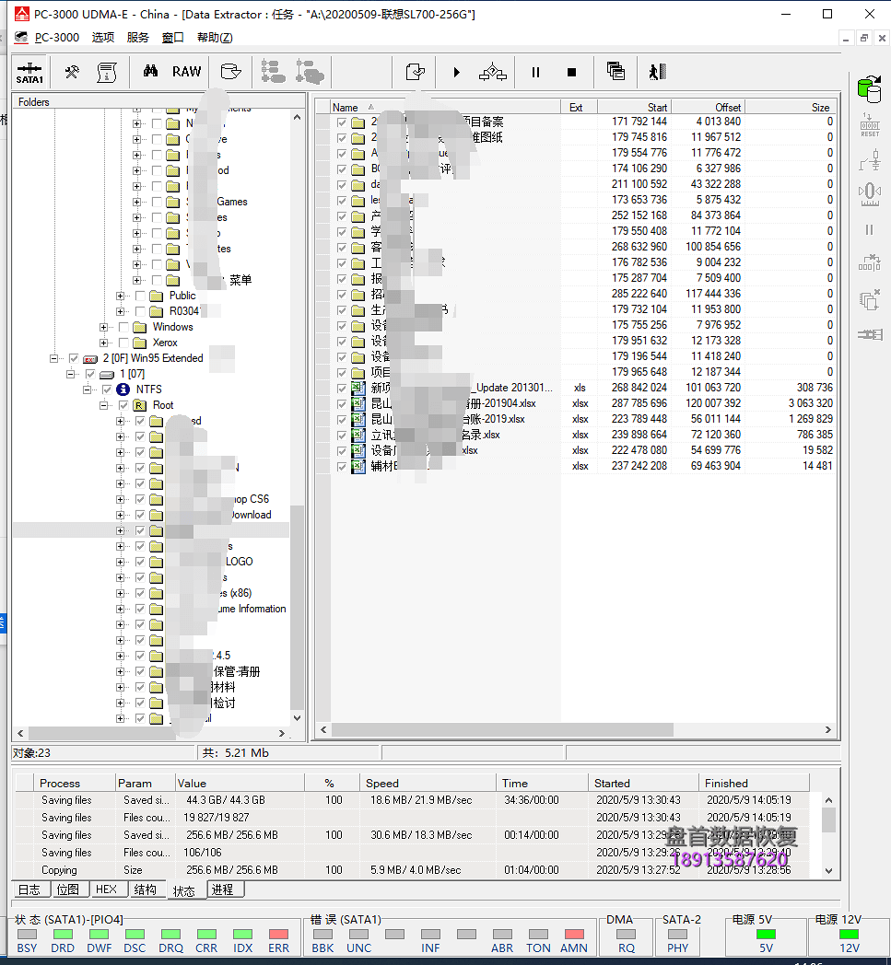Image resolution: width=891 pixels, height=965 pixels.
Task: Click the disk image icon beside RAW
Action: pyautogui.click(x=231, y=72)
